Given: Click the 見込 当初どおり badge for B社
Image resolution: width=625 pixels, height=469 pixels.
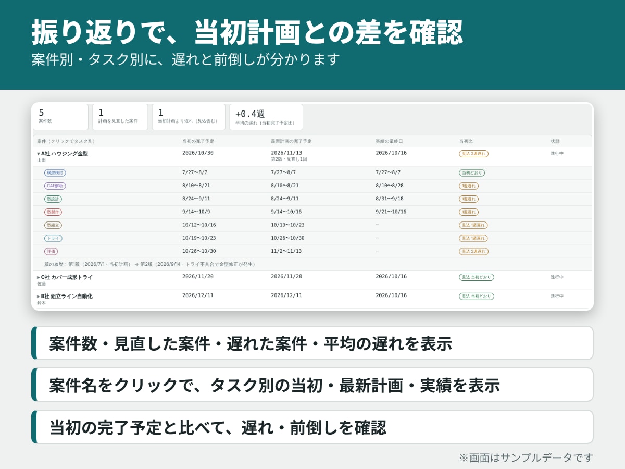Looking at the screenshot, I should point(477,296).
